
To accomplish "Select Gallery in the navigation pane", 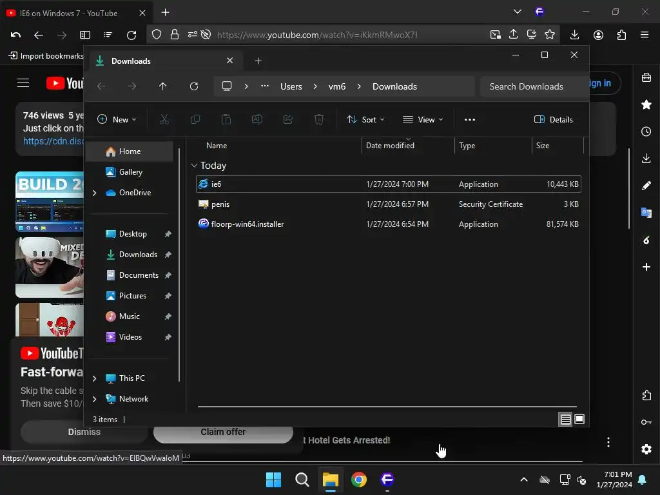I will 129,172.
